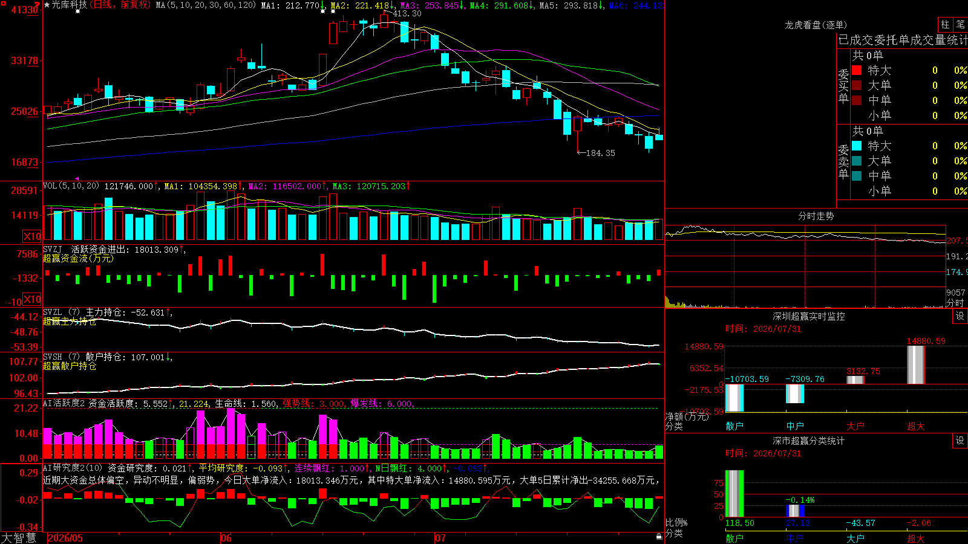Click the 2026/05 date marker on time axis
Image resolution: width=968 pixels, height=544 pixels.
coord(65,538)
